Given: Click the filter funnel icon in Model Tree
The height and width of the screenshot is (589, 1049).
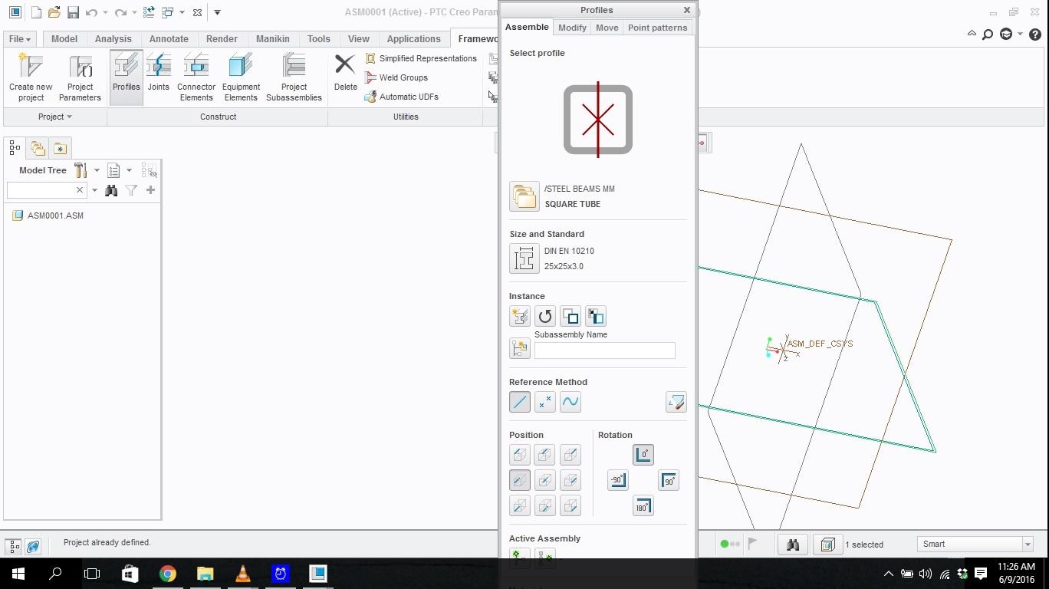Looking at the screenshot, I should point(131,190).
